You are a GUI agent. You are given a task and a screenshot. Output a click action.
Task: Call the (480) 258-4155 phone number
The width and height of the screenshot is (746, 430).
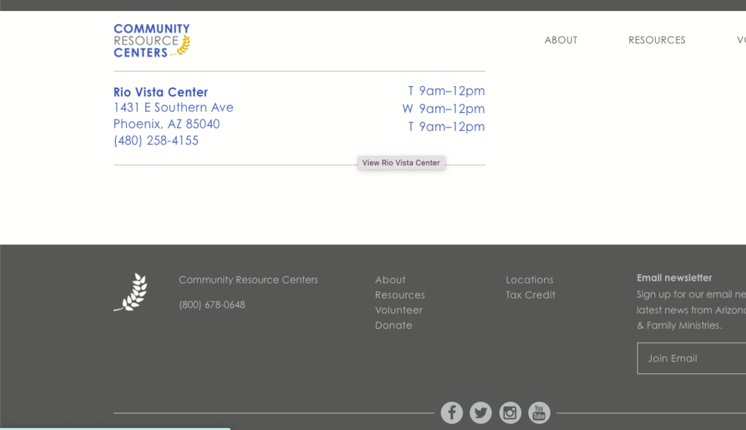(x=156, y=141)
